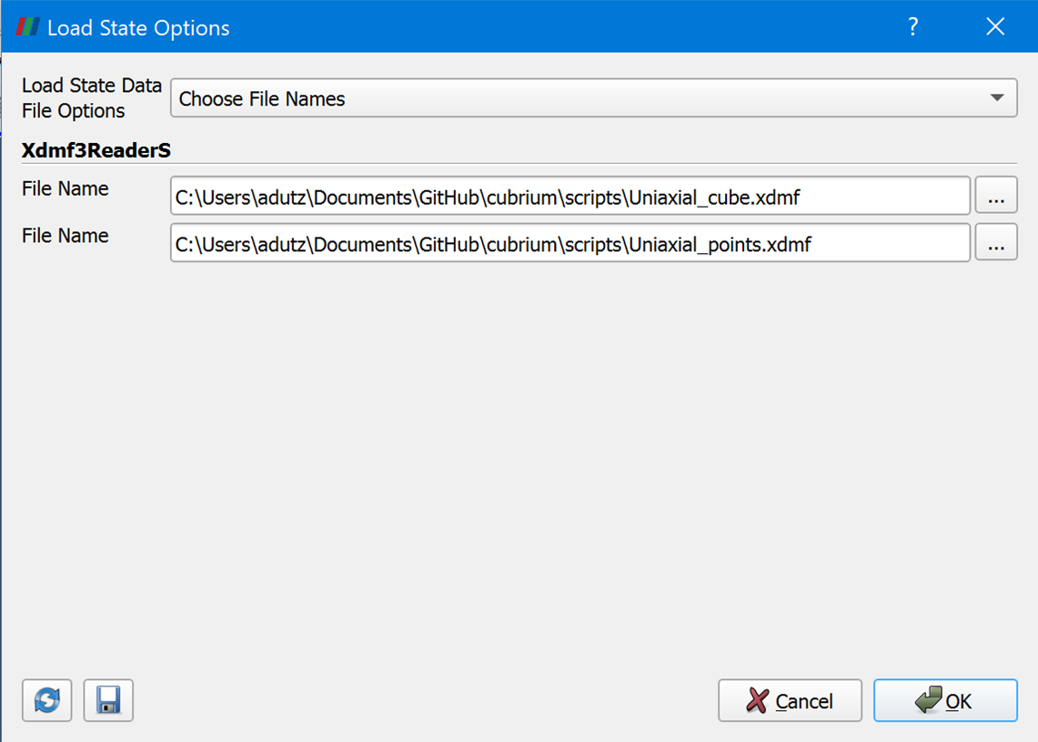Open file browser for Uniaxial_cube.xdmf path
Screen dimensions: 1038x742
996,196
